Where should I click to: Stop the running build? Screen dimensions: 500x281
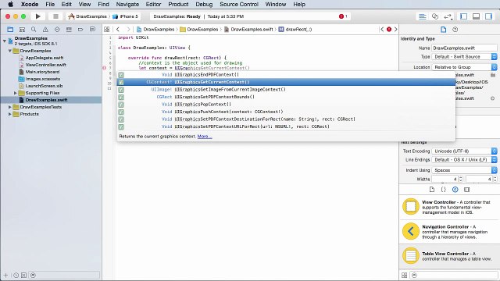(55, 16)
